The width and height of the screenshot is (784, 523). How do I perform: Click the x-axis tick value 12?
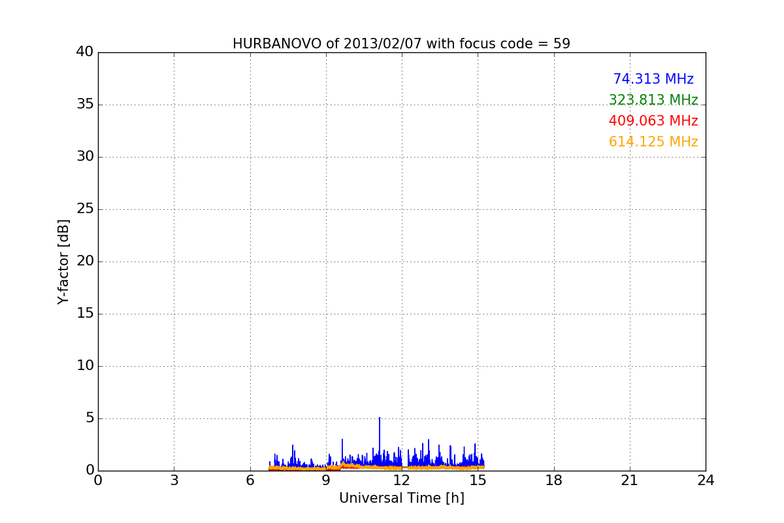click(402, 481)
